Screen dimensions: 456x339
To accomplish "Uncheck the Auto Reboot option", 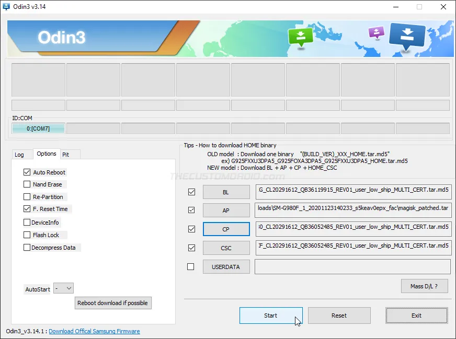I will click(27, 172).
